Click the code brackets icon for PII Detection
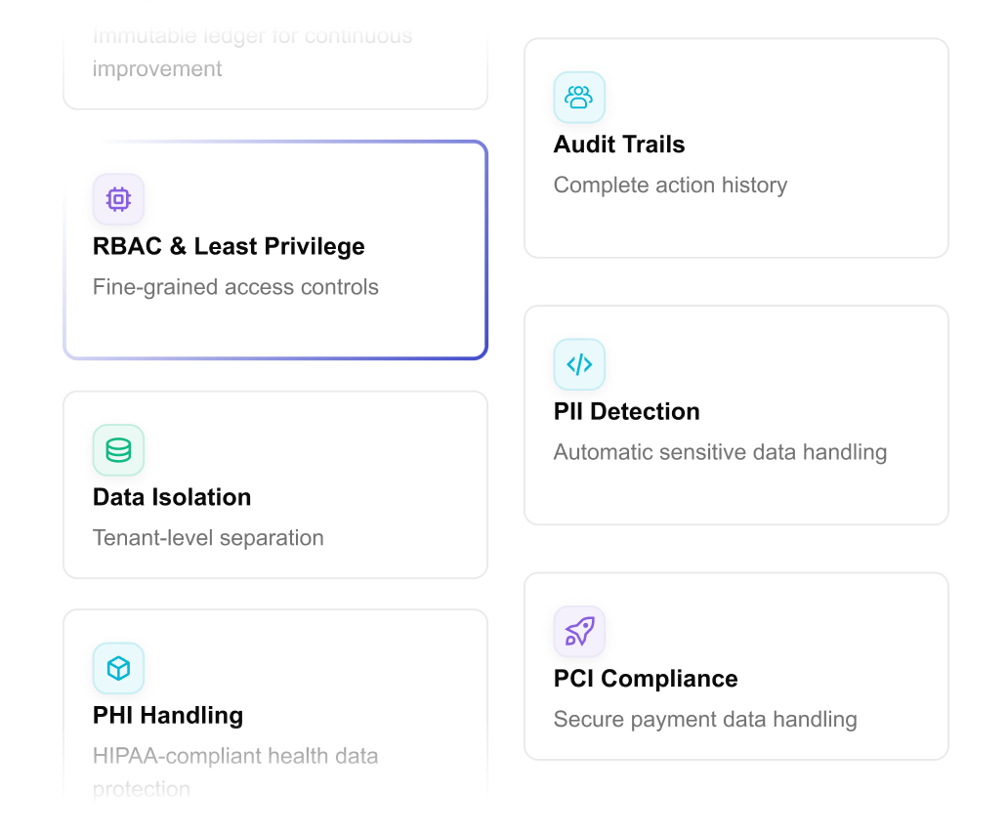 [x=579, y=364]
